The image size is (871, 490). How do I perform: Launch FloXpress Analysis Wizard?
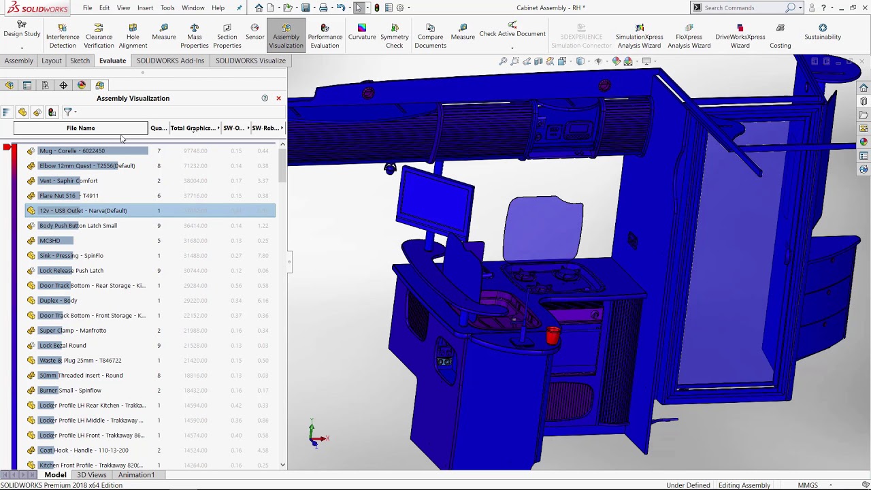click(689, 36)
